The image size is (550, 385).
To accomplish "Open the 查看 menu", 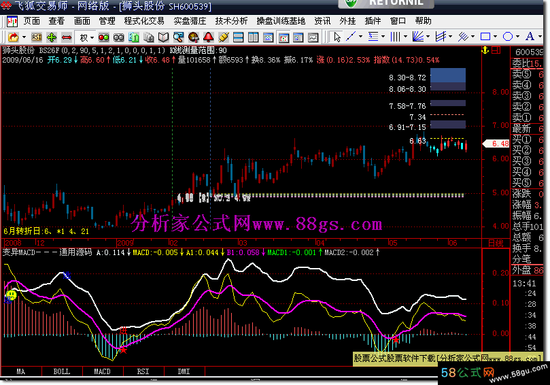I will coord(56,21).
